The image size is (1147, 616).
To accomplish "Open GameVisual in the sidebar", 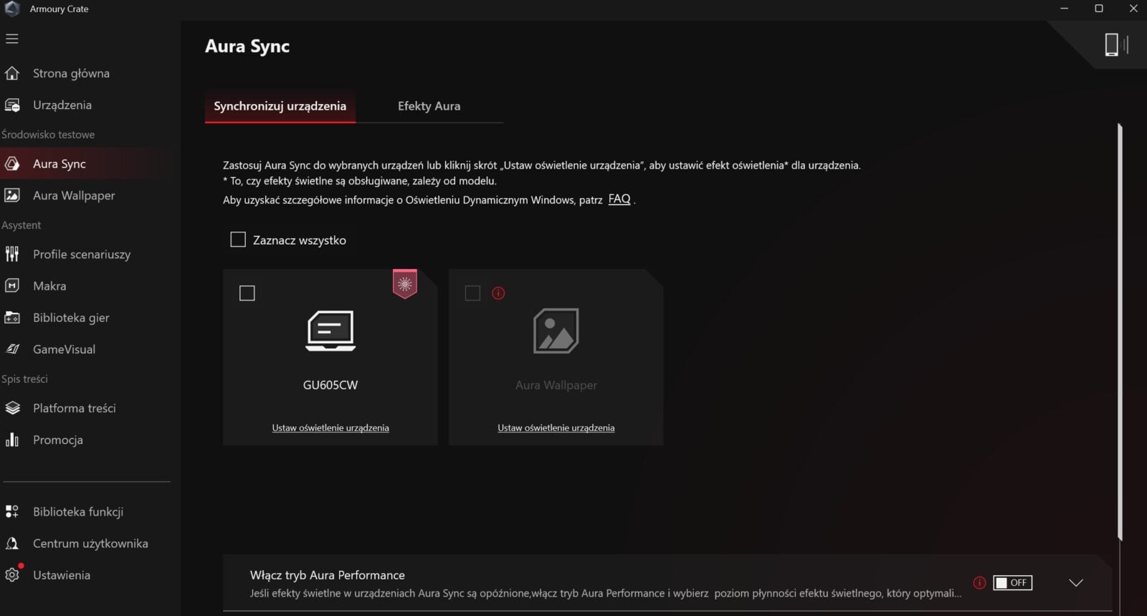I will (x=64, y=349).
